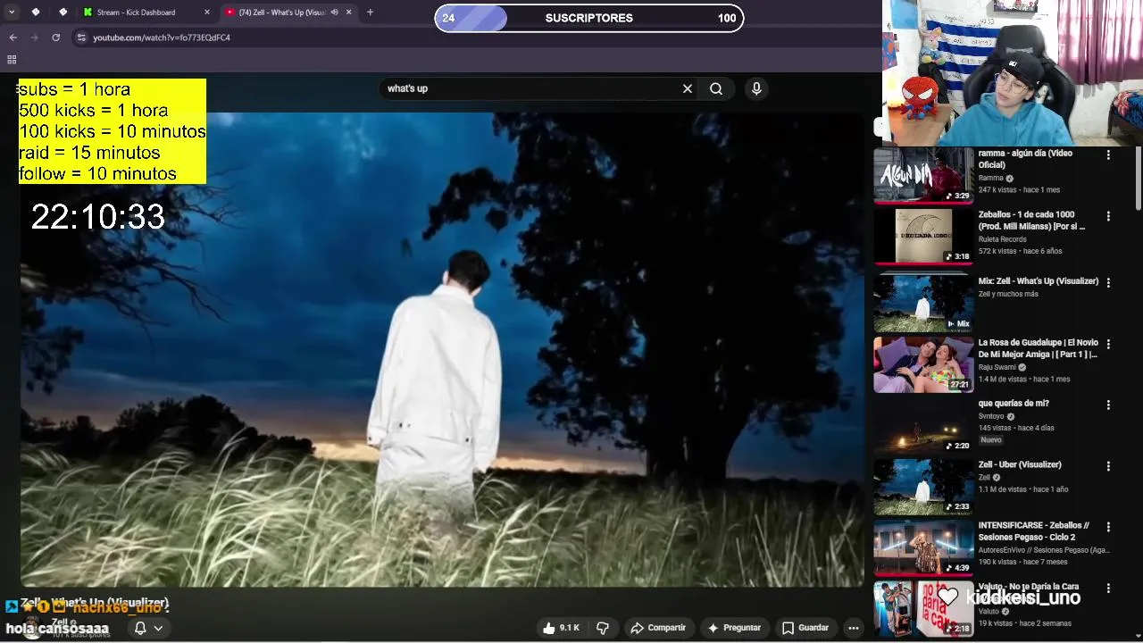This screenshot has height=643, width=1143.
Task: Open a new browser tab
Action: pyautogui.click(x=370, y=13)
